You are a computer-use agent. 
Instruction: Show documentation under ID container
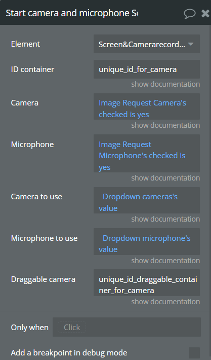[165, 84]
